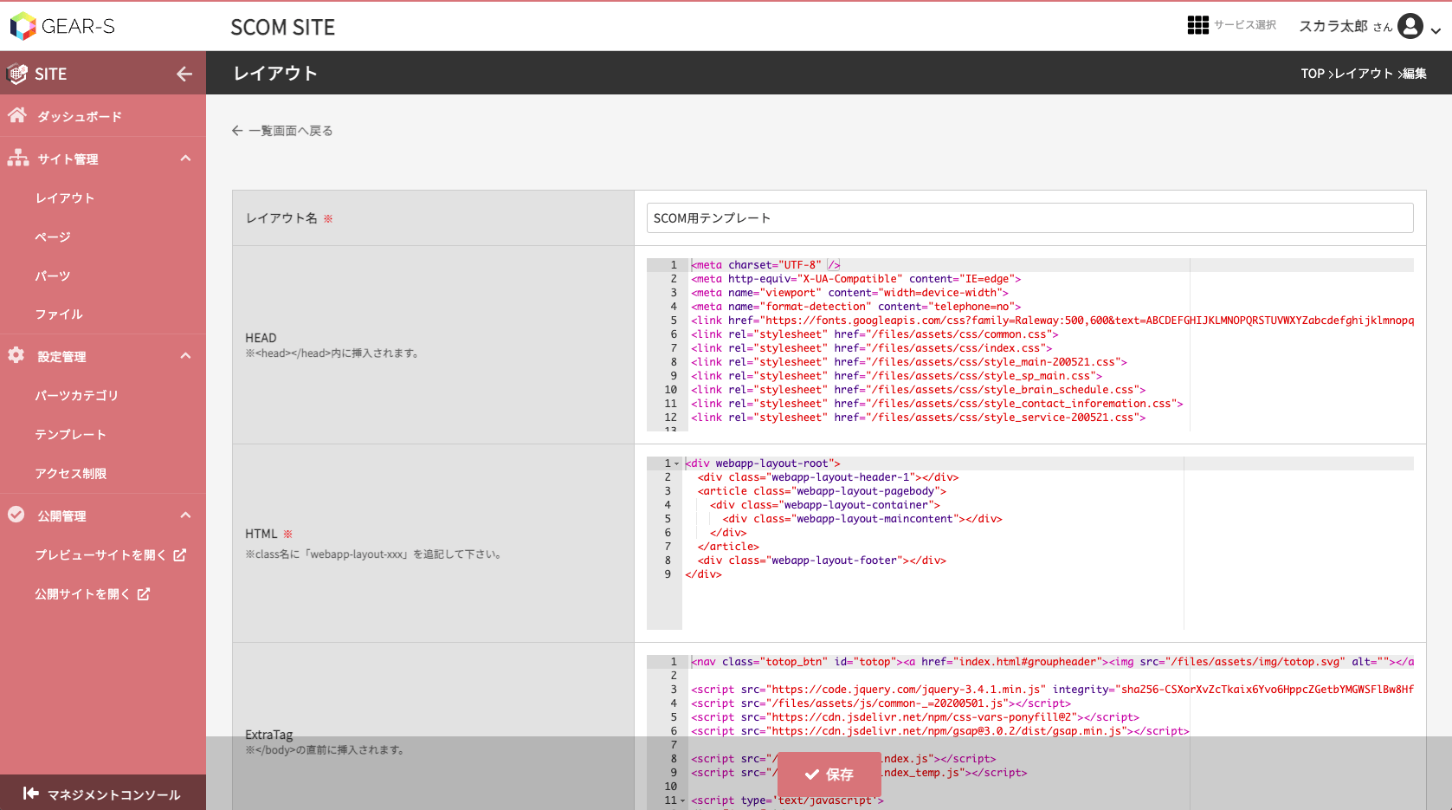Click the ExtraTag jquery-3.4.1.min.js script line
This screenshot has width=1452, height=810.
[1052, 690]
